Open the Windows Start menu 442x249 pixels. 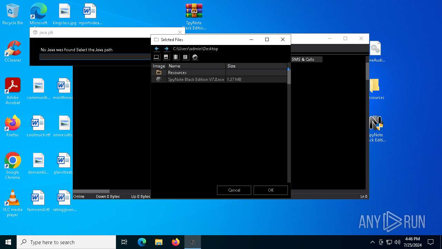click(8, 242)
